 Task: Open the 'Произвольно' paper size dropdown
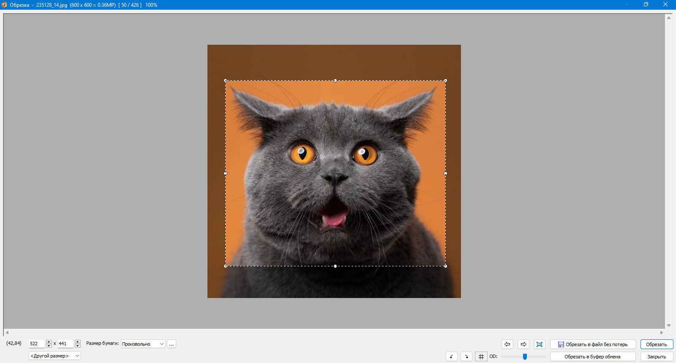pos(143,344)
